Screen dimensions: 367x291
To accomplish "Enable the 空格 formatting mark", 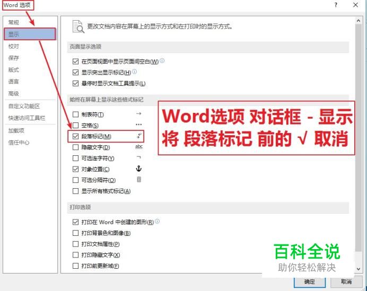I will point(75,126).
